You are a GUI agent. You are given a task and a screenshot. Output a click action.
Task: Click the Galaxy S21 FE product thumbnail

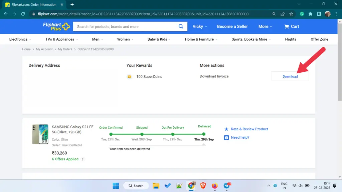click(x=40, y=134)
